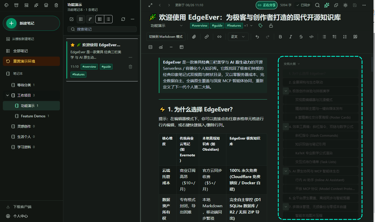Switch note list to card view
375x222 pixels.
(100, 19)
